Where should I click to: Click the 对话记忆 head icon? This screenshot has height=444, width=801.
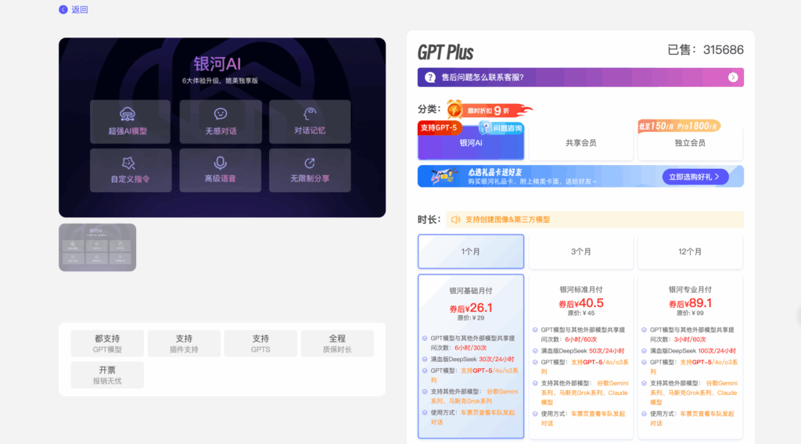coord(310,114)
